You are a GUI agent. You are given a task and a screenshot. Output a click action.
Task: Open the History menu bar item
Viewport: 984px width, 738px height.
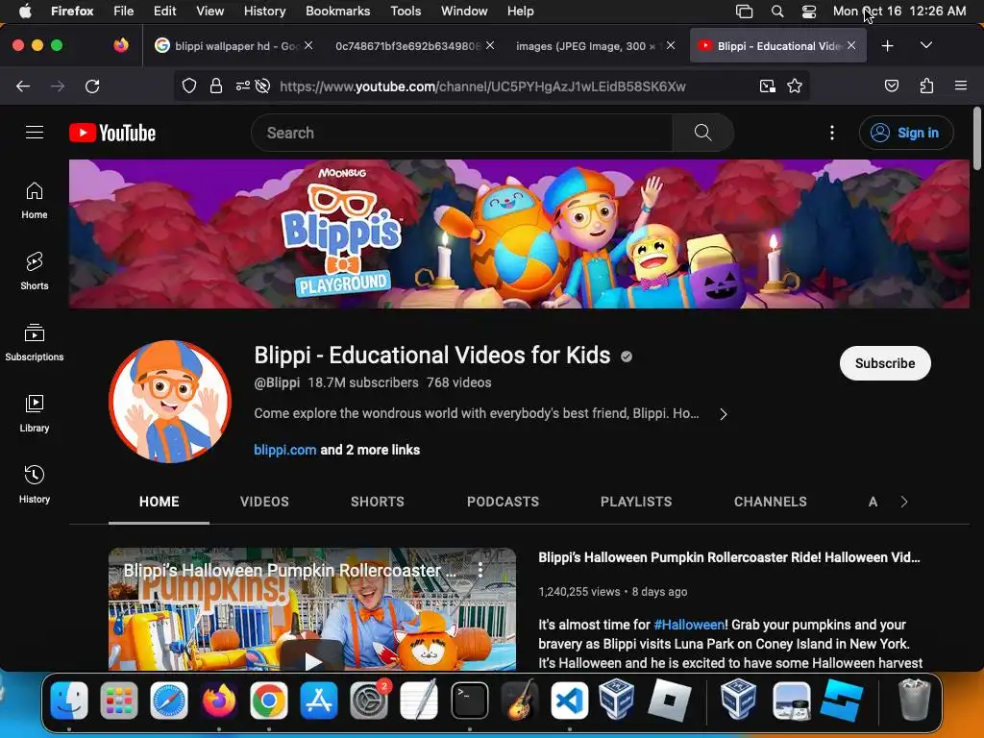[x=264, y=11]
